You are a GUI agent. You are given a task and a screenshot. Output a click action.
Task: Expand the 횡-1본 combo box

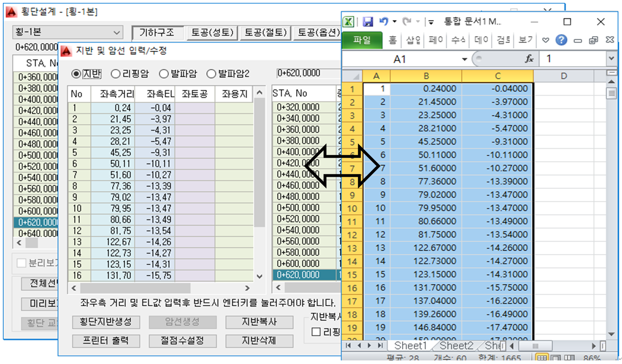point(116,33)
